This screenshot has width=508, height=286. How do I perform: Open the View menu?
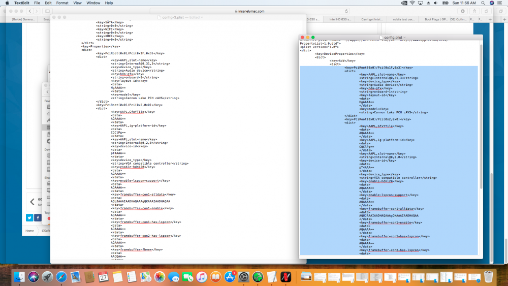coord(77,3)
